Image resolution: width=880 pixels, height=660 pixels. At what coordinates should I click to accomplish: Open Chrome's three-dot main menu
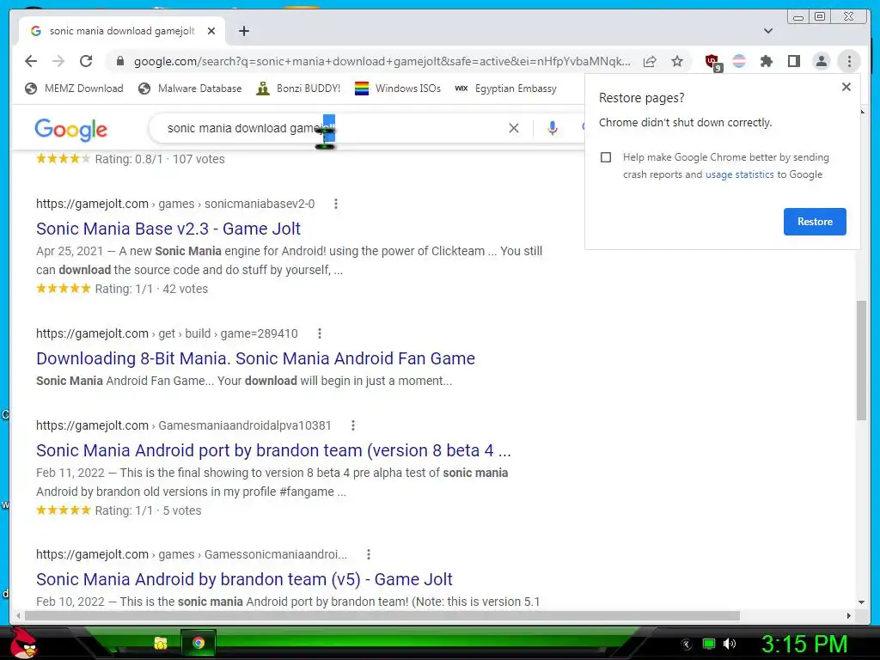849,61
